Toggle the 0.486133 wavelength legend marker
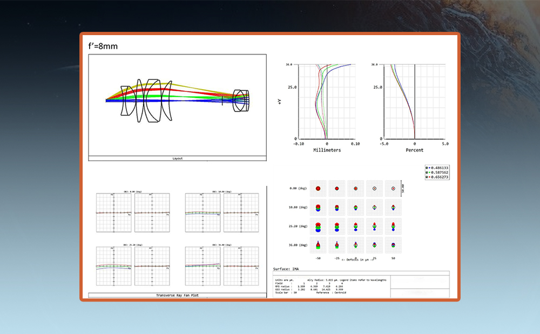 point(427,168)
